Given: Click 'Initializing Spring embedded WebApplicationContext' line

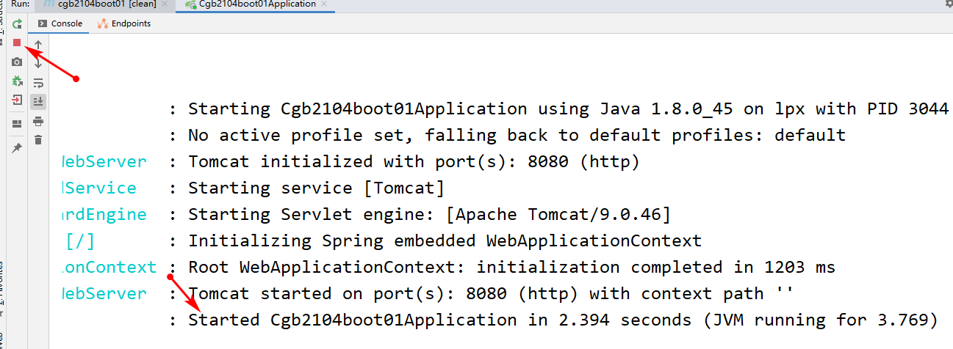Looking at the screenshot, I should tap(445, 240).
